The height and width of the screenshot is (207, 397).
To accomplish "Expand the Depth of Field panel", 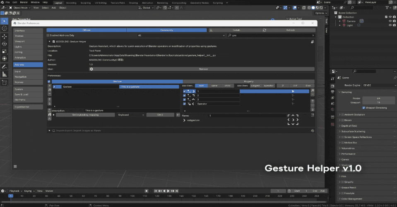I will click(340, 126).
